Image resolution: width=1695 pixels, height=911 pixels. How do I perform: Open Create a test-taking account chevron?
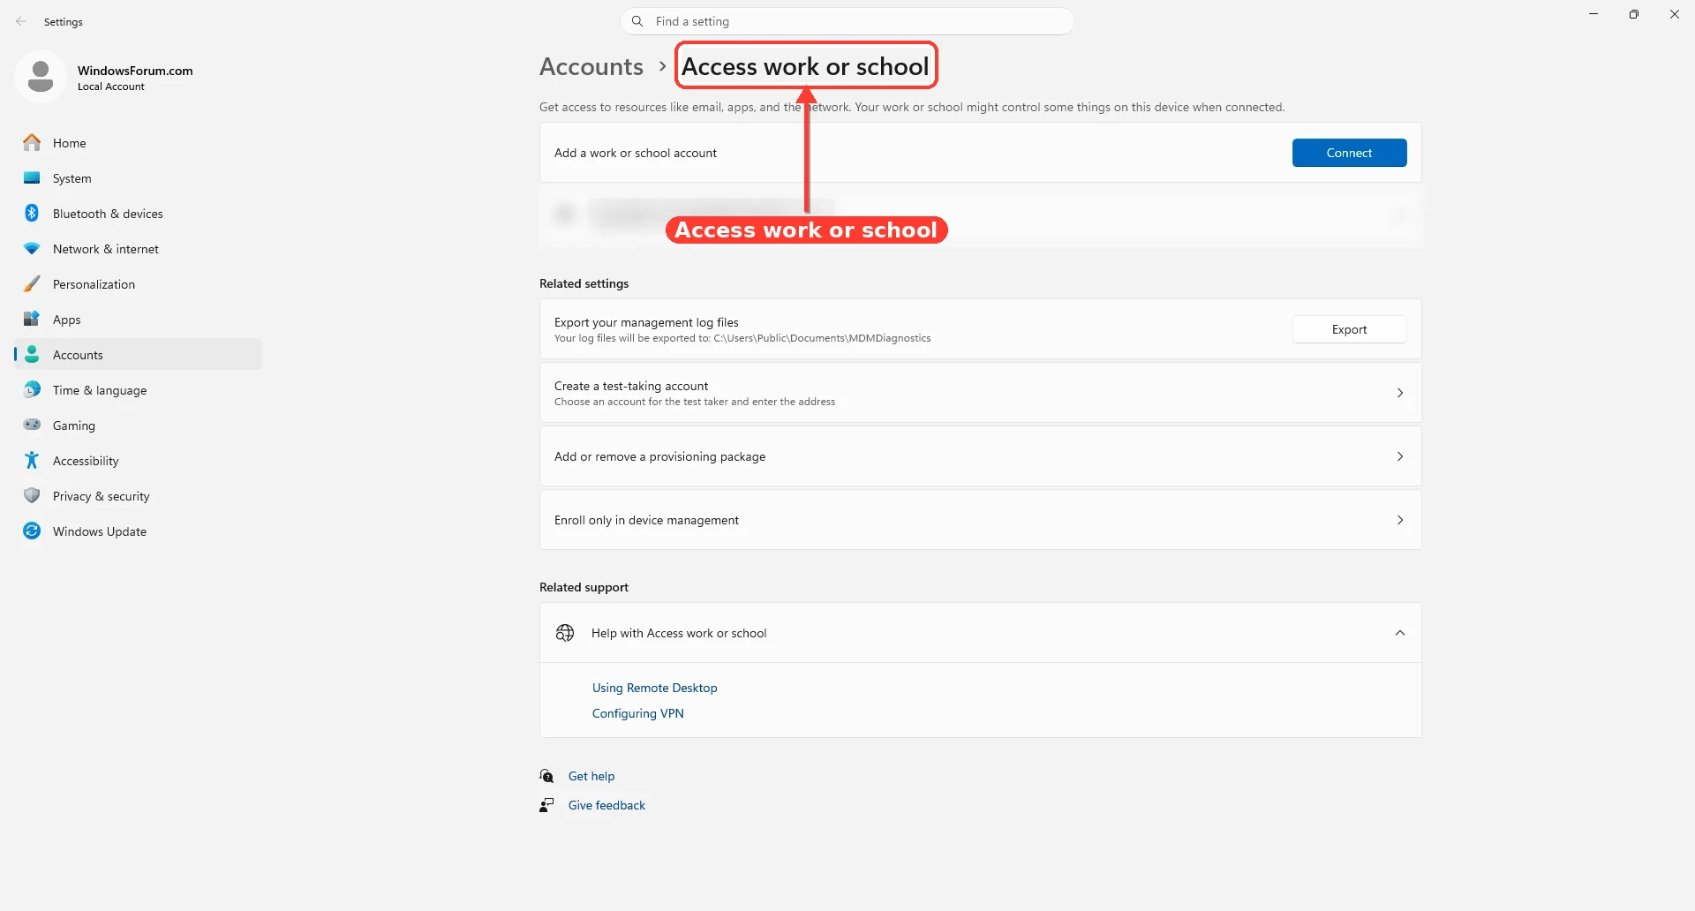tap(1400, 393)
